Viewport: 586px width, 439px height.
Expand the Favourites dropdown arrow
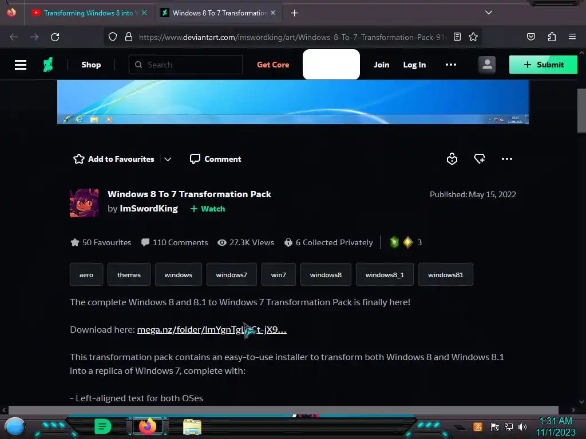pyautogui.click(x=168, y=159)
